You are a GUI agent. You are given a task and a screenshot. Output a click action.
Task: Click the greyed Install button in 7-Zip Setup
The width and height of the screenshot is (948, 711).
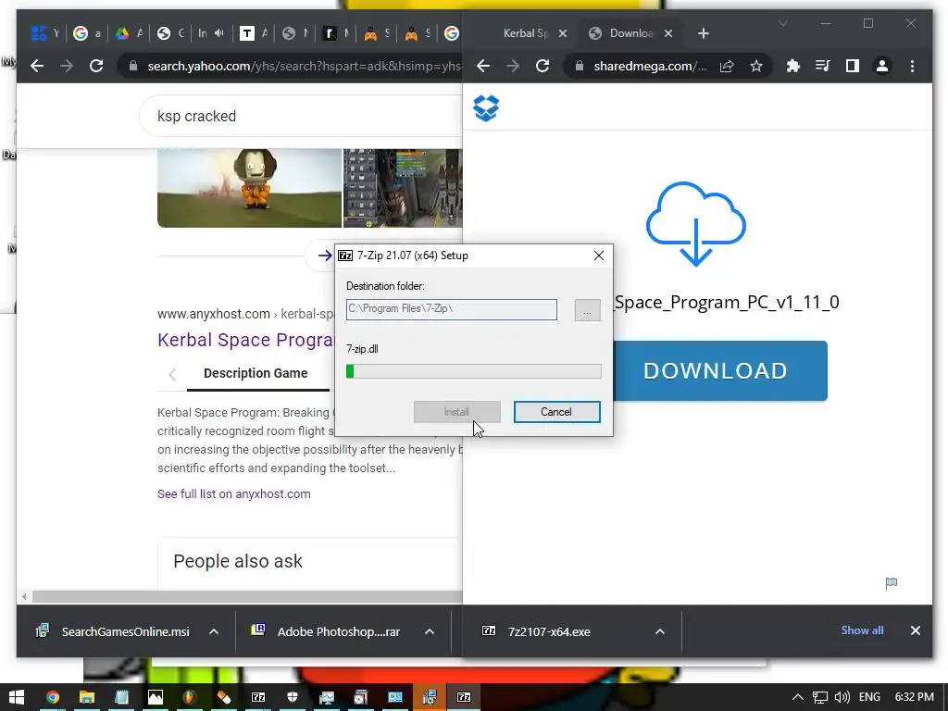pyautogui.click(x=457, y=412)
